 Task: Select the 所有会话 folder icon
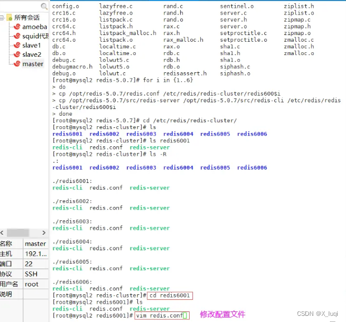coord(9,17)
